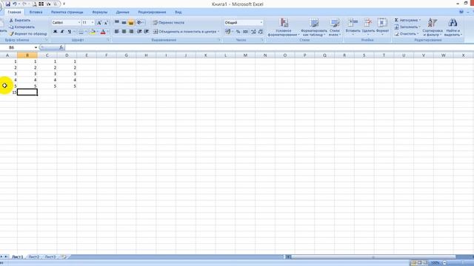
Task: Open the font size dropdown
Action: click(x=93, y=23)
